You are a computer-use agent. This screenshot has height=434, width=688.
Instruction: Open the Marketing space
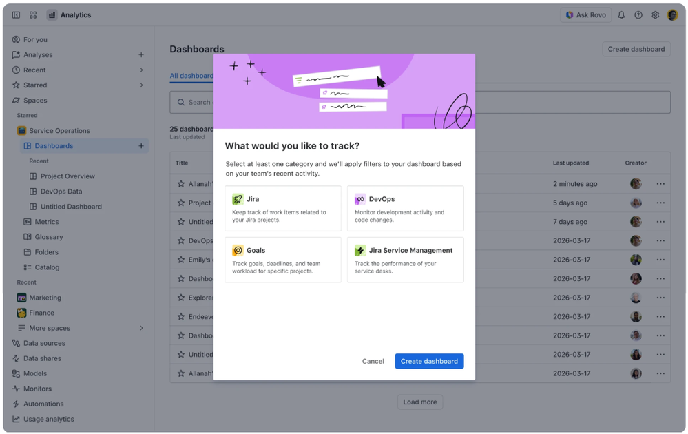45,298
